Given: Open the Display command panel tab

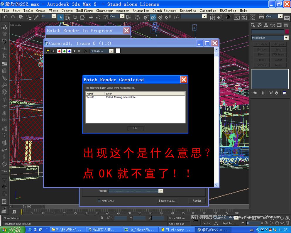Looking at the screenshot, I should pos(279,25).
